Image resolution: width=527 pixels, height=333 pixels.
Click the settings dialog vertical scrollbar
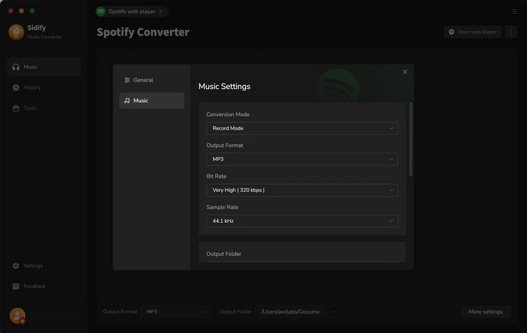click(410, 139)
